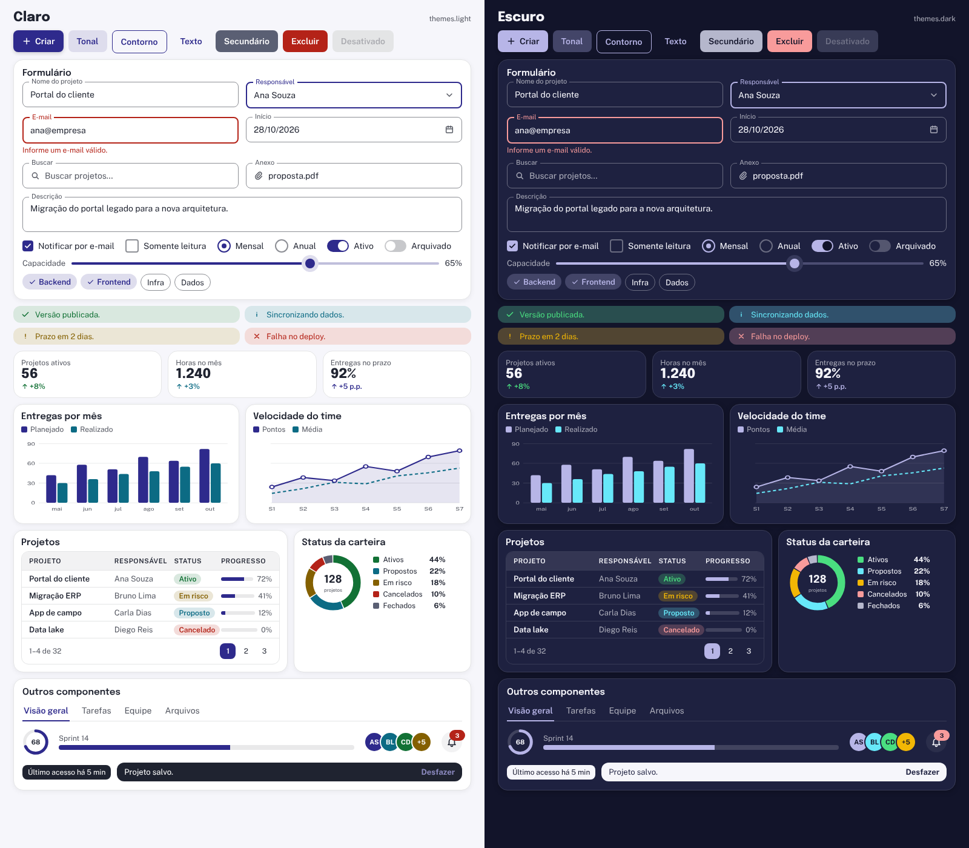Click the paperclip icon in dark Anexo field

pyautogui.click(x=743, y=176)
